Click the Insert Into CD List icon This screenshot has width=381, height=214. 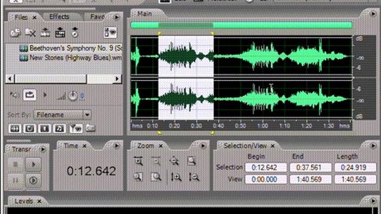[x=60, y=33]
